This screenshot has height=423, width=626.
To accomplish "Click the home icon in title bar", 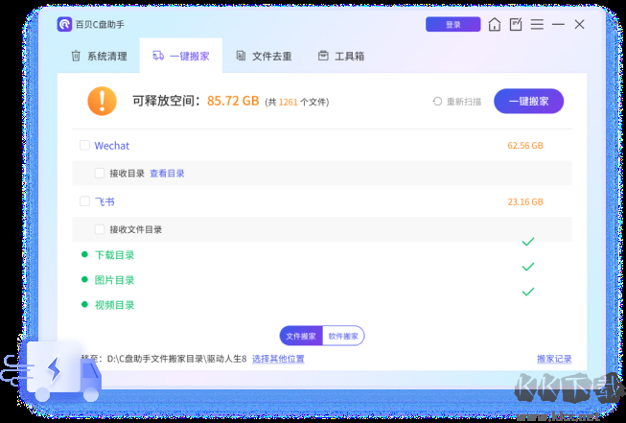I will click(494, 24).
